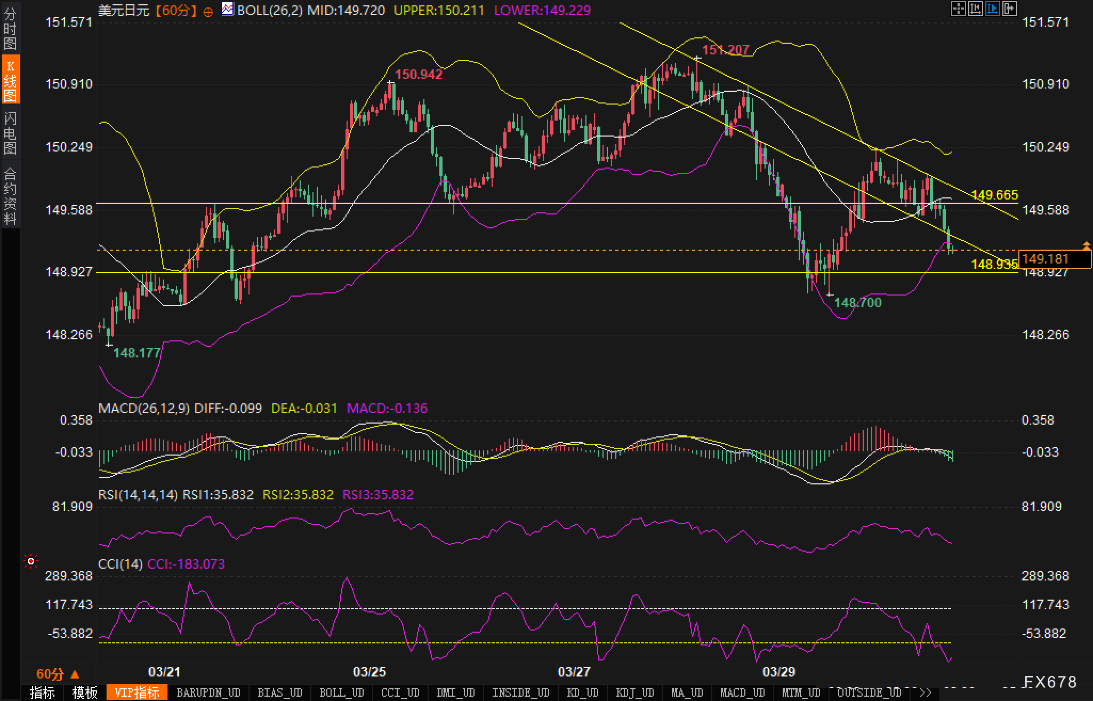This screenshot has width=1093, height=701.
Task: Select the K线图 candlestick view tab
Action: point(10,80)
